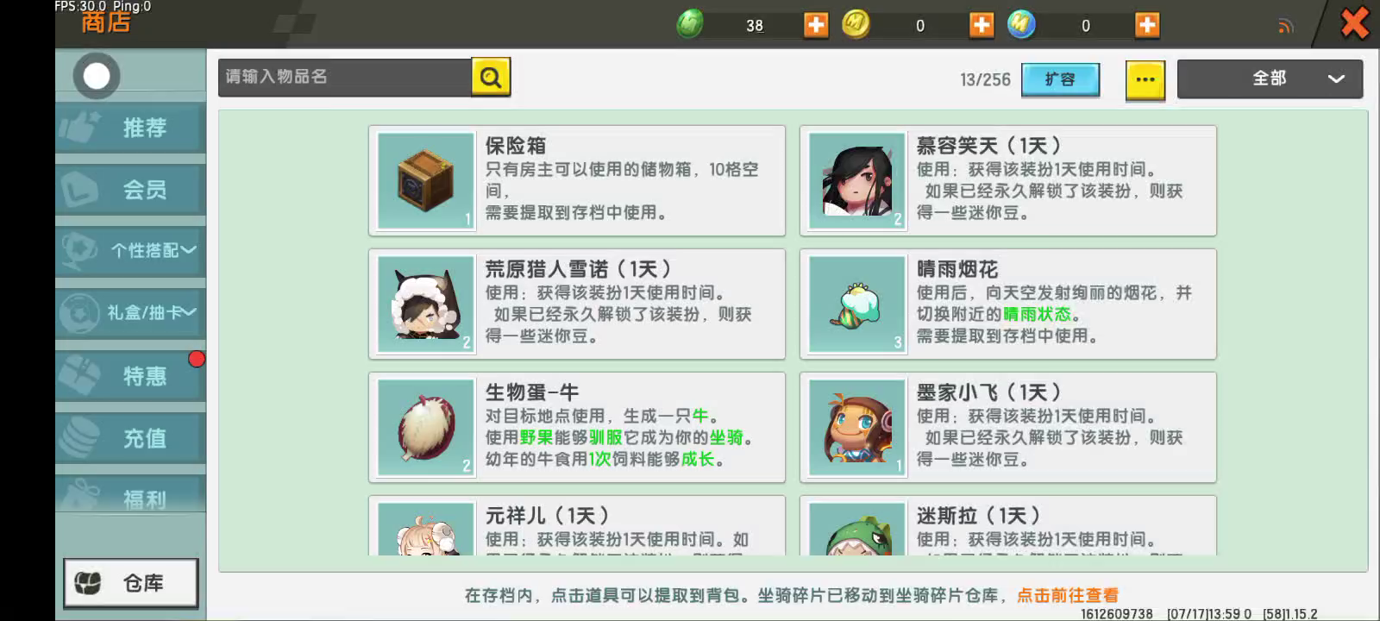Tap the plus beside gold coin balance

point(982,24)
